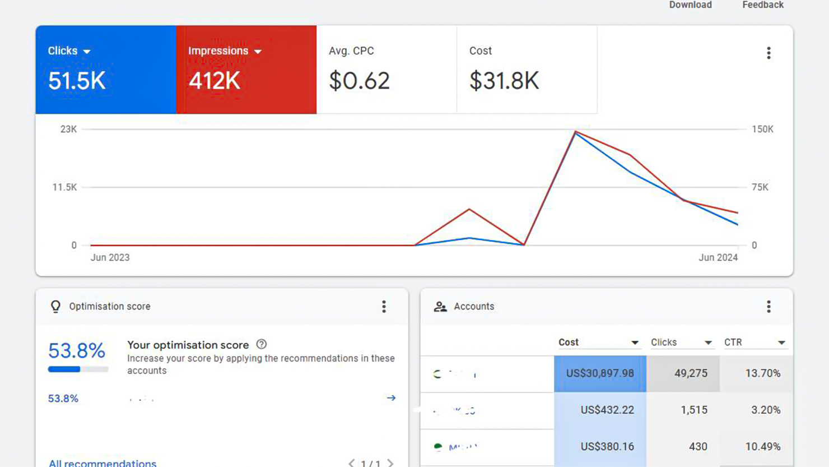The width and height of the screenshot is (829, 467).
Task: Open All recommendations link
Action: click(x=103, y=463)
